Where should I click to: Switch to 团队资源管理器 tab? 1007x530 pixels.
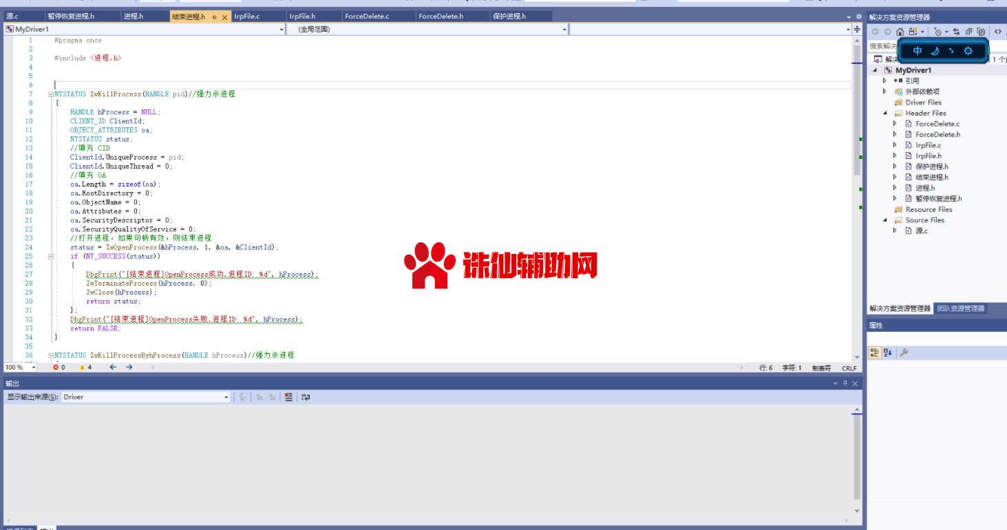click(960, 308)
